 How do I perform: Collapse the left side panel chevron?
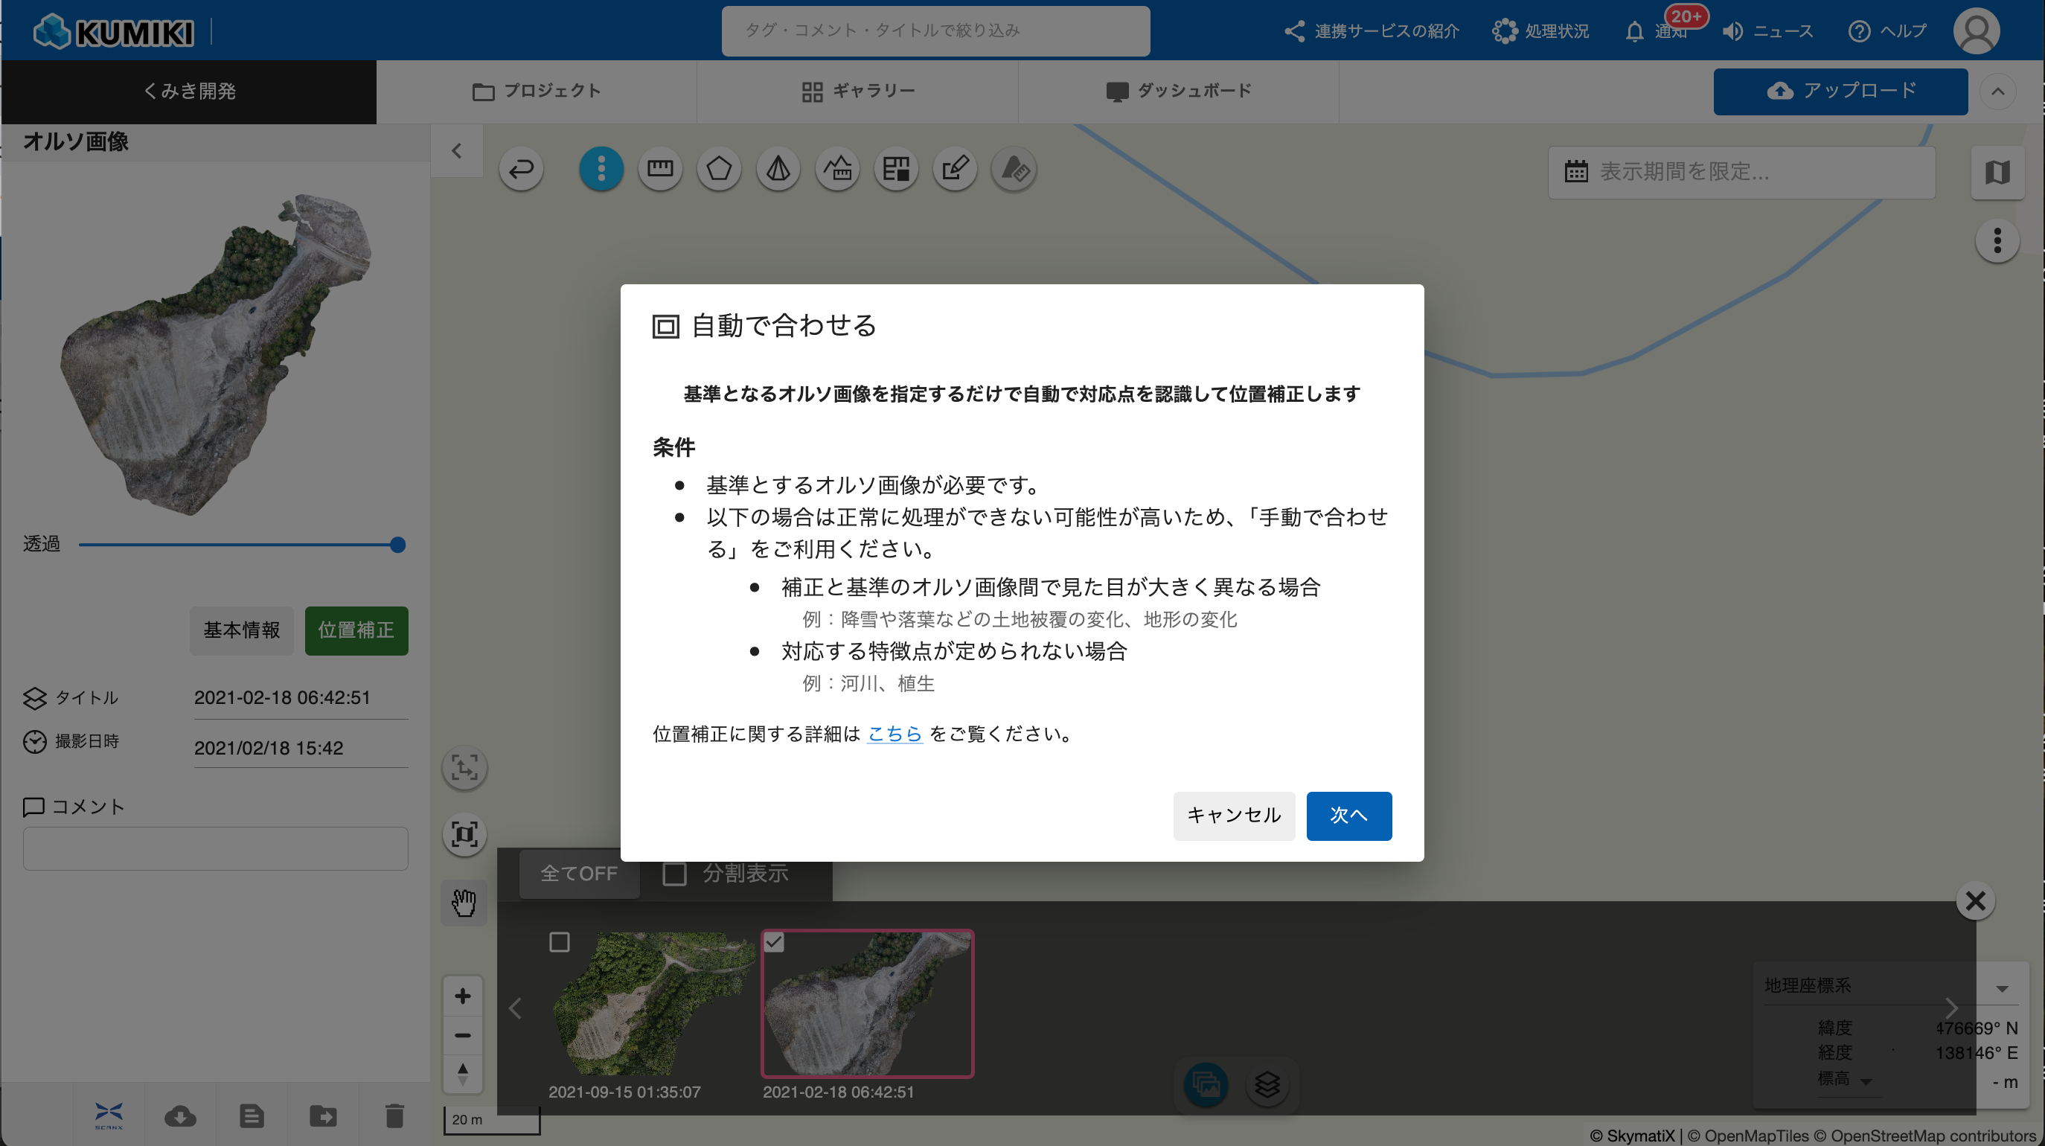(456, 151)
